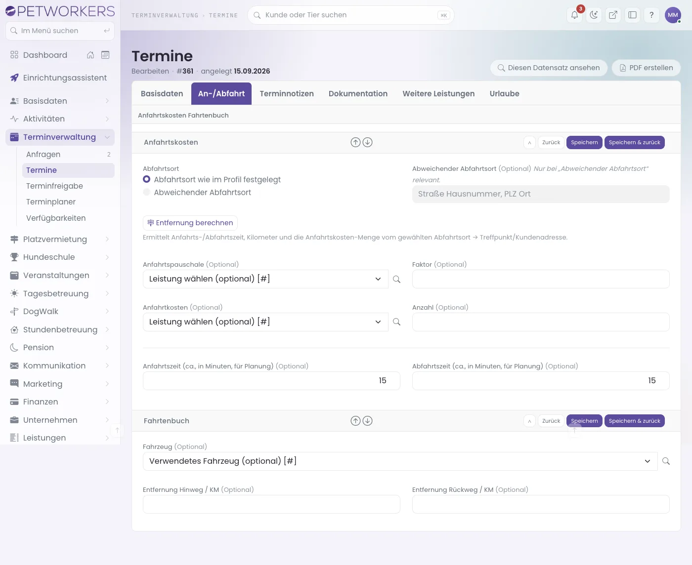
Task: Open the Dokumentation tab
Action: click(x=358, y=94)
